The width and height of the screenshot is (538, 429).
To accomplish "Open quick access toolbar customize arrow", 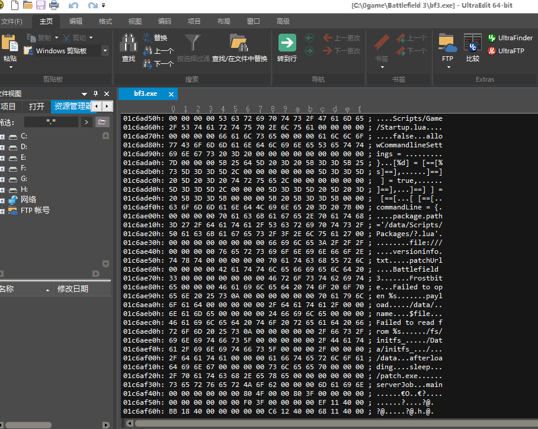I will (103, 5).
